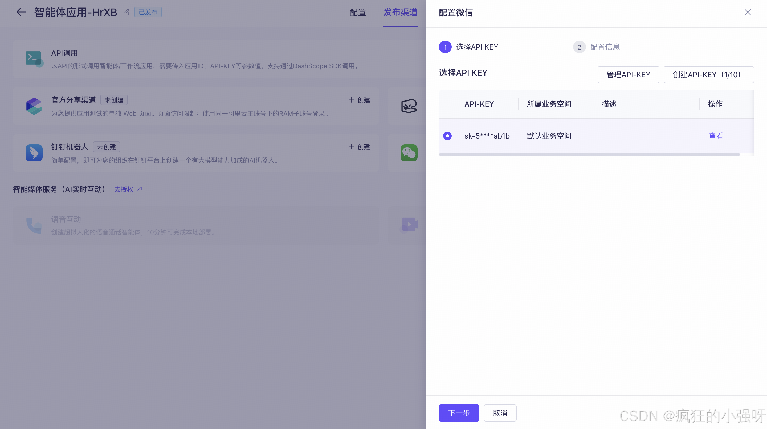Click the API调用 terminal icon
Screen dimensions: 767x429
click(x=34, y=59)
